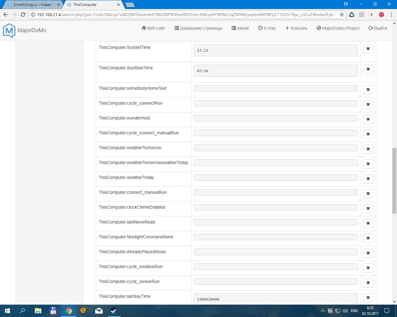Viewport: 397px width, 317px height.
Task: Close the ThisComputer tab
Action: [x=118, y=5]
